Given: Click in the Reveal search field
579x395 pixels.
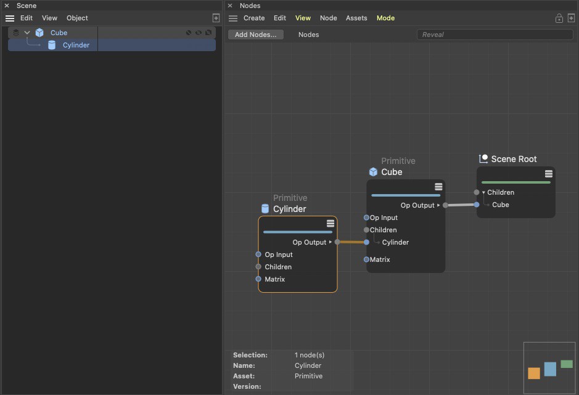Looking at the screenshot, I should pyautogui.click(x=495, y=35).
